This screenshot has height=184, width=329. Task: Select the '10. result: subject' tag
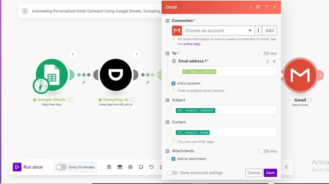195,110
